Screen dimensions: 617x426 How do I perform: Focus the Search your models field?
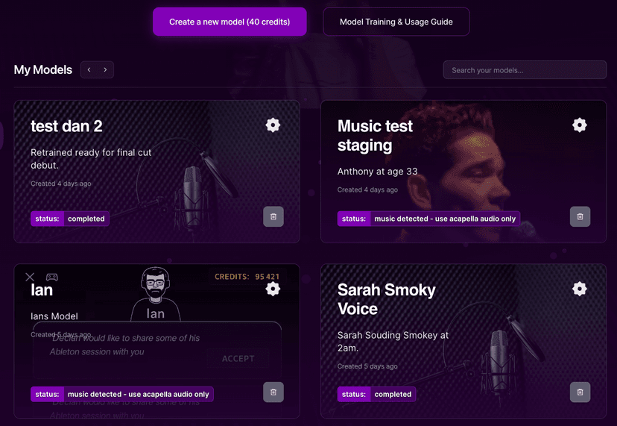[x=525, y=70]
